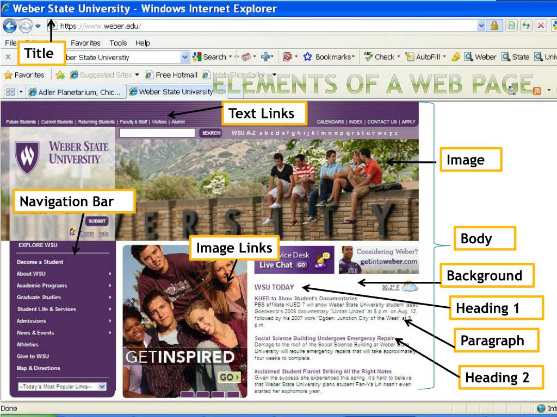Expand the News & Events submenu arrow
The width and height of the screenshot is (557, 417).
pos(110,333)
